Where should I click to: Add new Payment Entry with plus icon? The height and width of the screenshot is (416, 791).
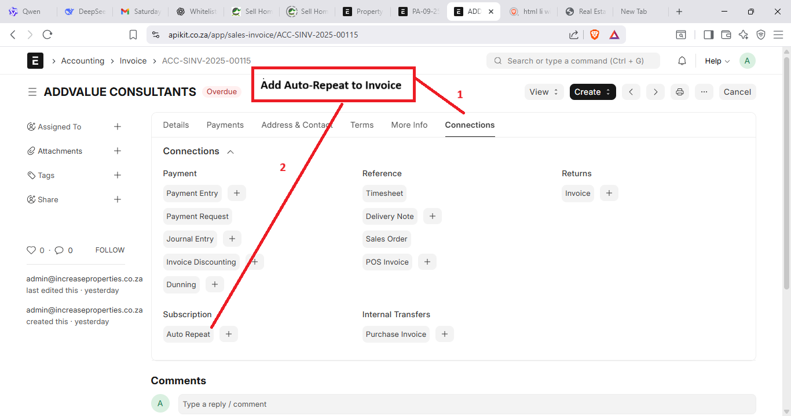point(237,193)
